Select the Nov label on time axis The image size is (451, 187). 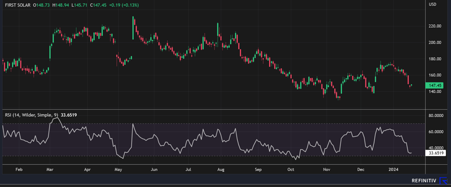point(327,169)
